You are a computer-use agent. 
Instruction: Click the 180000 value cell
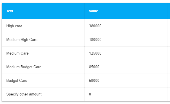(95, 39)
